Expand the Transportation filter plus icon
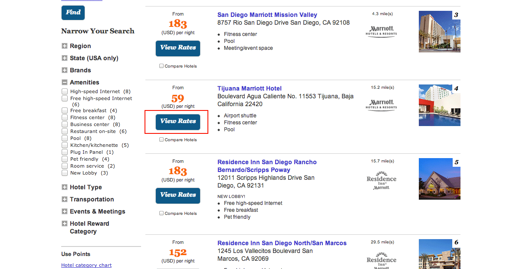 pyautogui.click(x=65, y=199)
